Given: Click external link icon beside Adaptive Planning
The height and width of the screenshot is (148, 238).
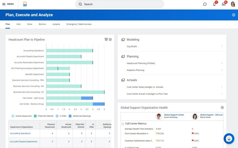Looking at the screenshot, I should [x=222, y=70].
